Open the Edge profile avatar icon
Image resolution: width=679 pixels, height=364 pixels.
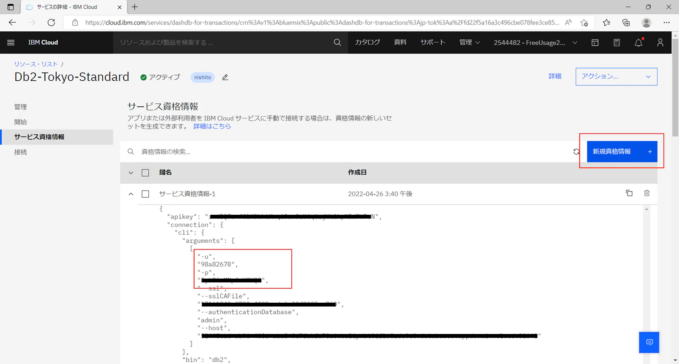[x=646, y=22]
